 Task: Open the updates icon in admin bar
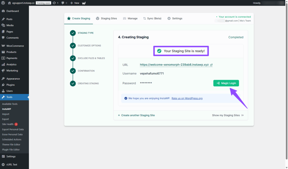(54, 3)
